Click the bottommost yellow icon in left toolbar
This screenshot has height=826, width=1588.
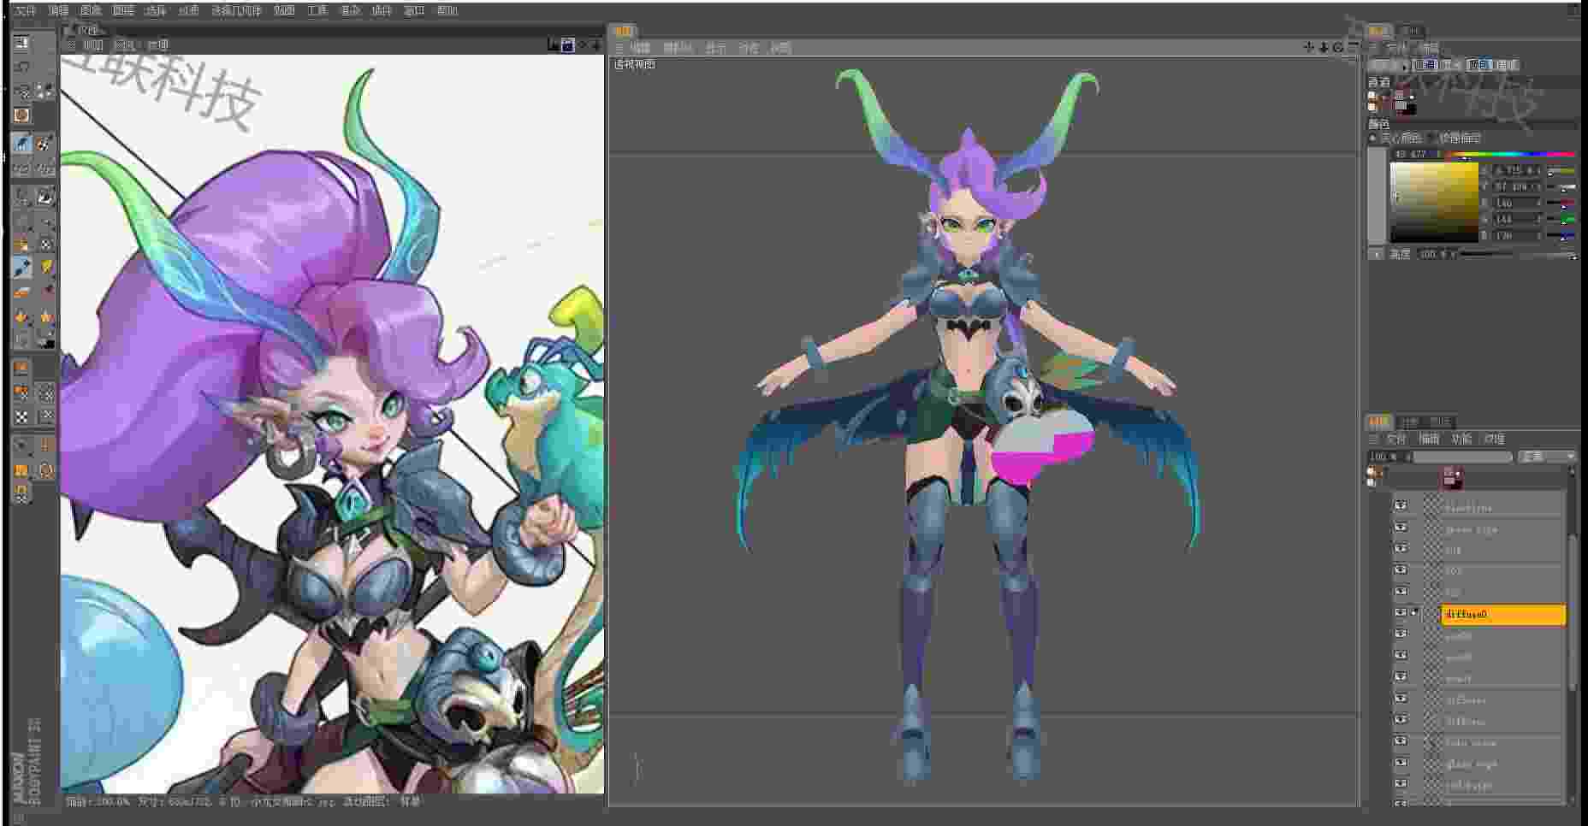click(x=21, y=493)
